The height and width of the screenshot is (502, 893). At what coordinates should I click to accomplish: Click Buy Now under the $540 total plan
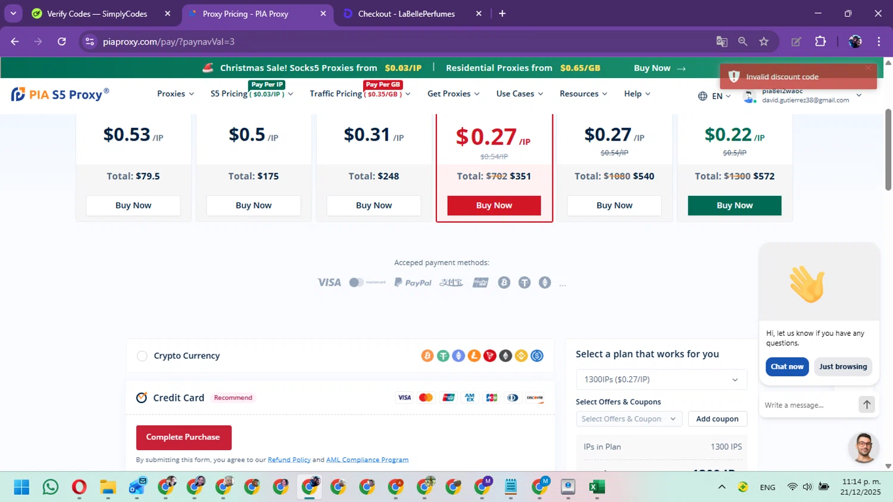pos(614,205)
